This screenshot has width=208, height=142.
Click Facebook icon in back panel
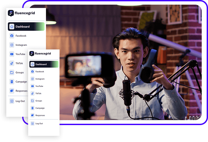tap(12, 36)
